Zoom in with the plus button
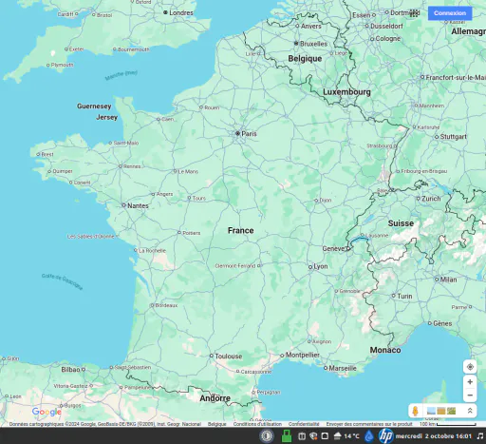This screenshot has height=444, width=486. click(470, 382)
